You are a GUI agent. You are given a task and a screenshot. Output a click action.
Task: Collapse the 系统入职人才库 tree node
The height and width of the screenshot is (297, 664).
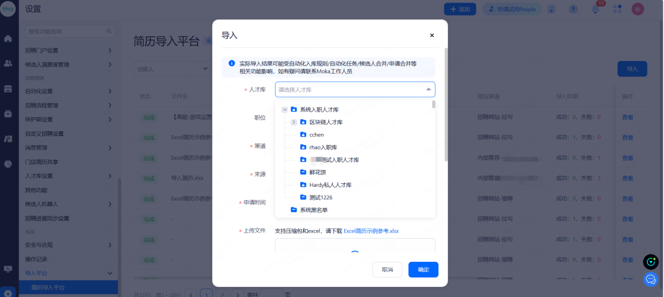[285, 110]
